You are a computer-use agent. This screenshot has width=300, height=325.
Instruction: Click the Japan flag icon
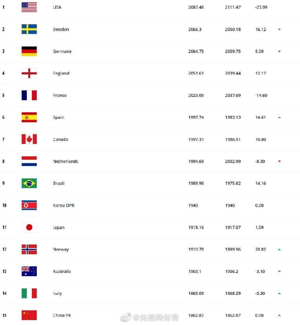(29, 227)
